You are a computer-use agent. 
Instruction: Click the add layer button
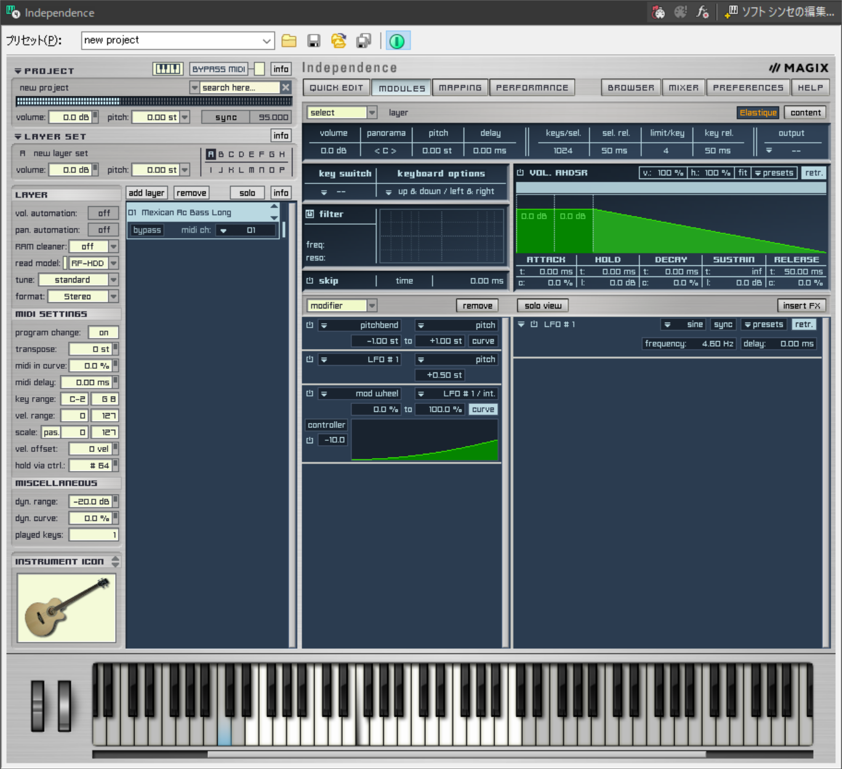click(x=146, y=193)
